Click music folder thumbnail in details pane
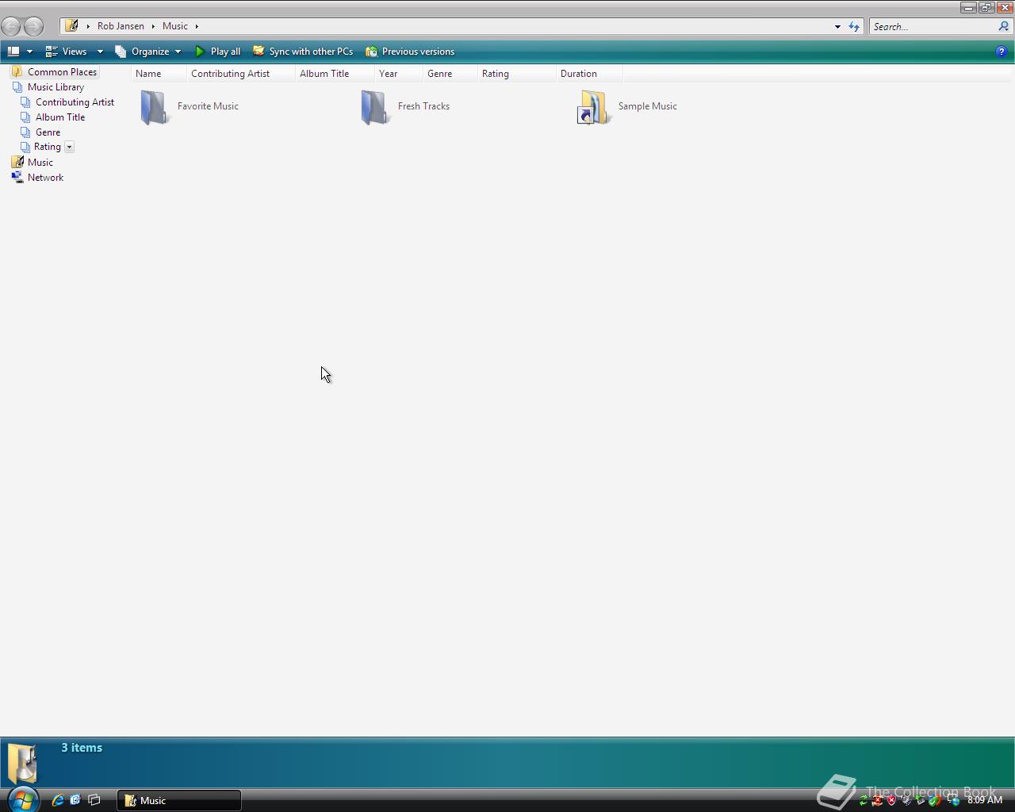 [x=22, y=763]
